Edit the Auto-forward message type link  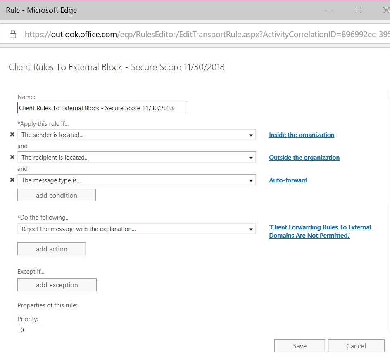(x=288, y=180)
